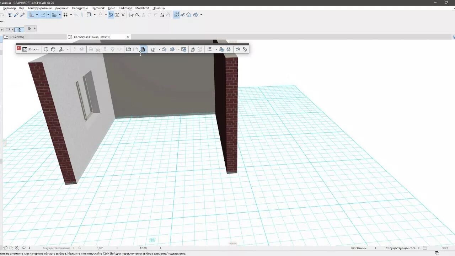Click the pick up parameters eyedropper icon
This screenshot has height=256, width=455.
pos(16,15)
